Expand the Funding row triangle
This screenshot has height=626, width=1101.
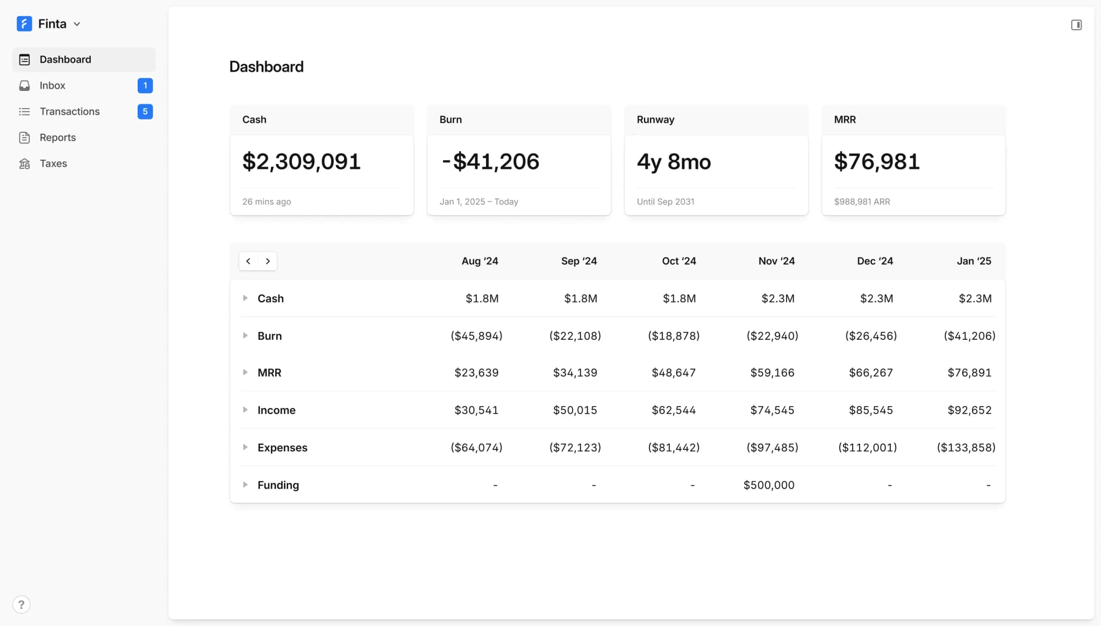click(x=245, y=485)
